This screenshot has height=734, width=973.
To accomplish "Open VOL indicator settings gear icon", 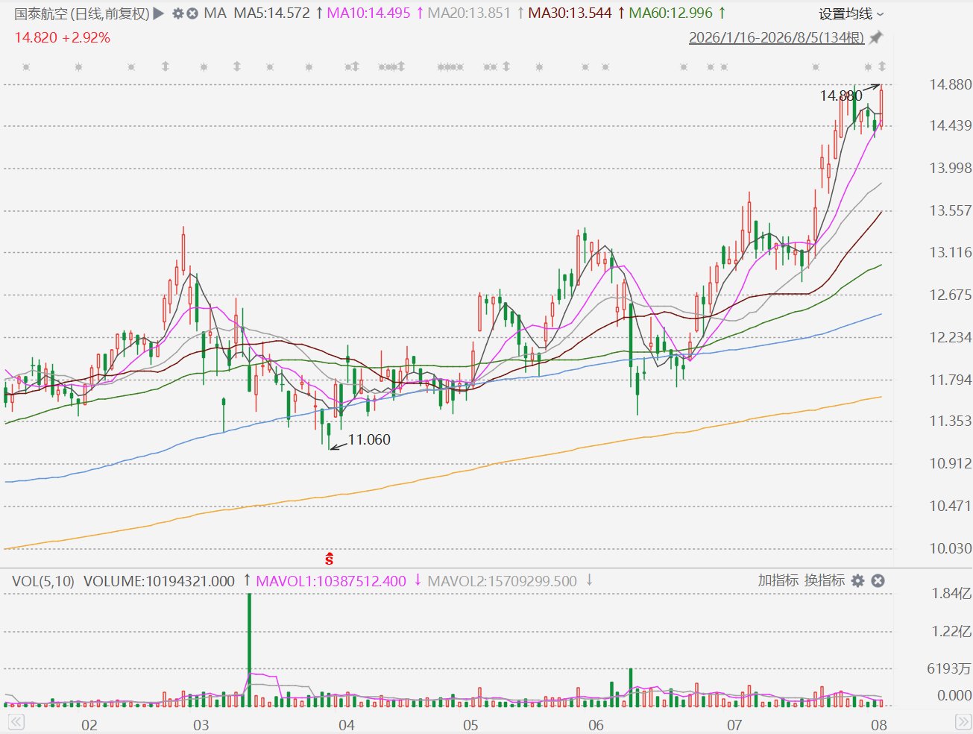I will [857, 580].
